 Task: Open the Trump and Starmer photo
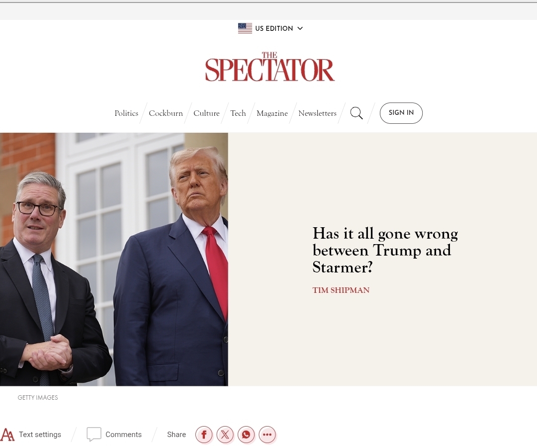(114, 260)
